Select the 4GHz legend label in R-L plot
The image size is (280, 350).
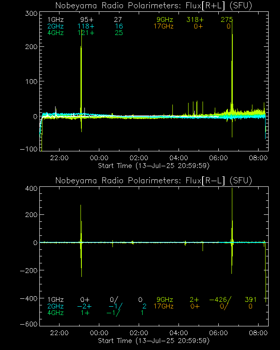point(56,313)
